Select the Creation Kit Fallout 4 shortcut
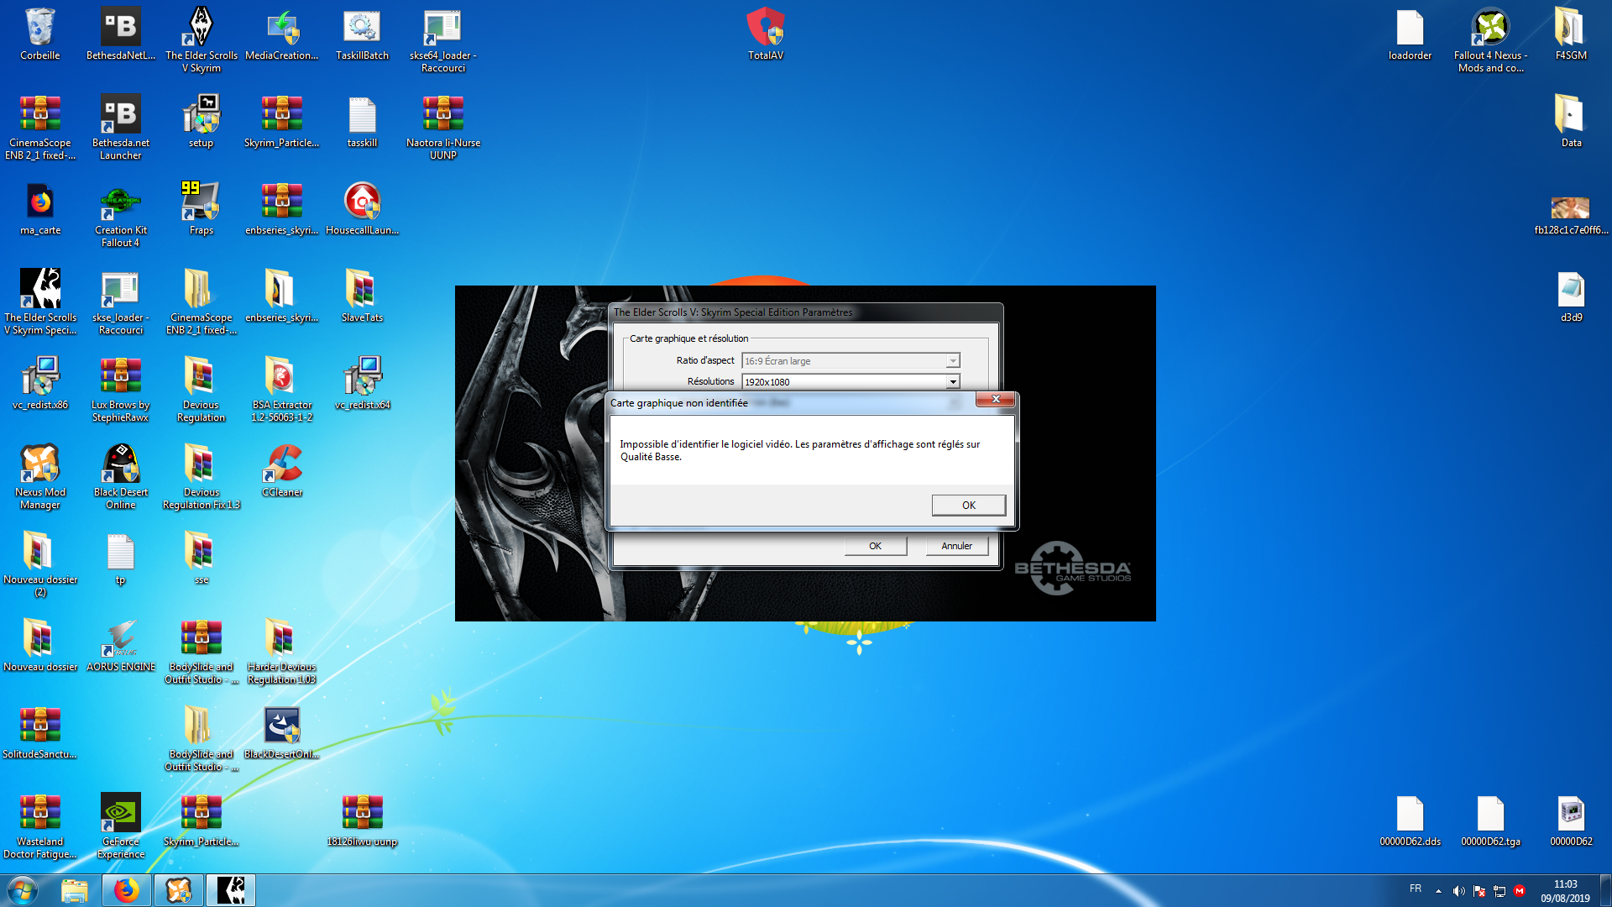The width and height of the screenshot is (1612, 907). click(x=121, y=215)
